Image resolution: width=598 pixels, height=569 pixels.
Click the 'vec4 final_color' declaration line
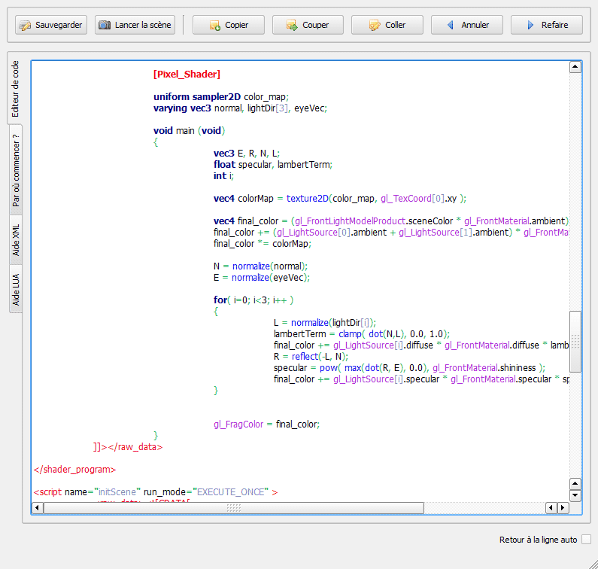[391, 221]
